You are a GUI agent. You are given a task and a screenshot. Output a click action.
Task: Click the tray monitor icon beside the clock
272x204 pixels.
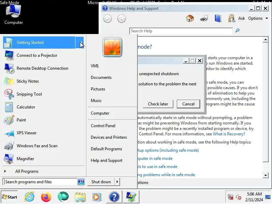268,197
